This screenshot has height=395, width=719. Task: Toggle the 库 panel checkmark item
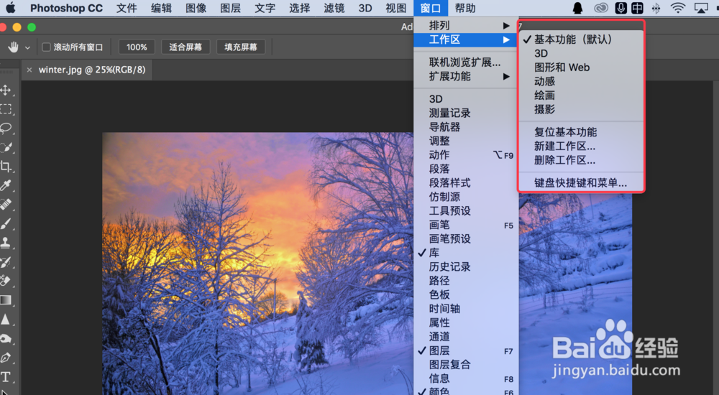tap(466, 253)
